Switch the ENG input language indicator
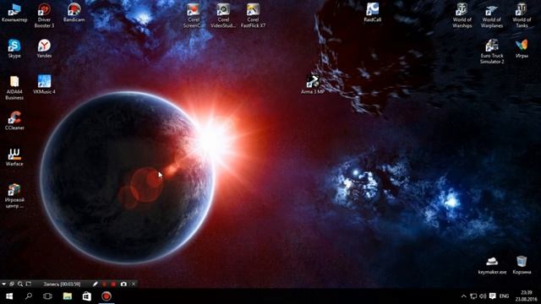 [x=504, y=296]
